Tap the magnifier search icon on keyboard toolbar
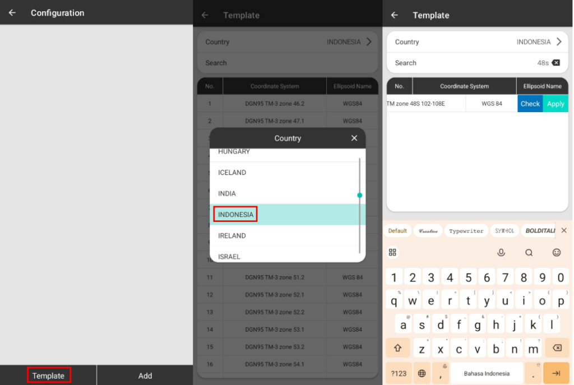Screen dimensions: 574x385 (529, 253)
